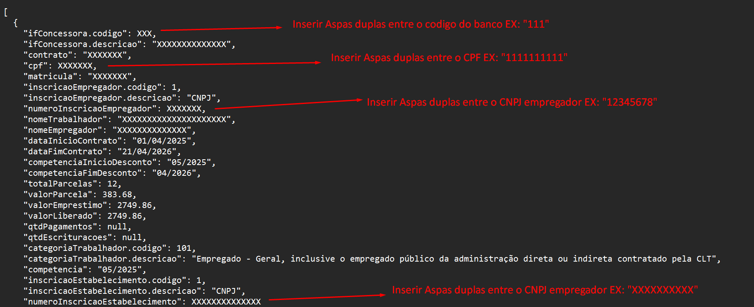This screenshot has height=307, width=754.
Task: Click the note with example "XXXXXXXXXX"
Action: (545, 290)
